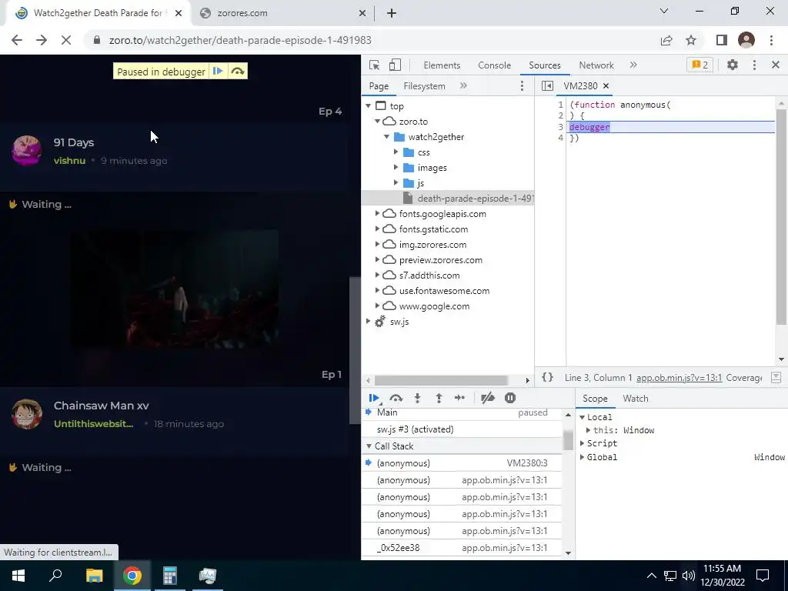
Task: Select the Page navigator tab
Action: [379, 86]
